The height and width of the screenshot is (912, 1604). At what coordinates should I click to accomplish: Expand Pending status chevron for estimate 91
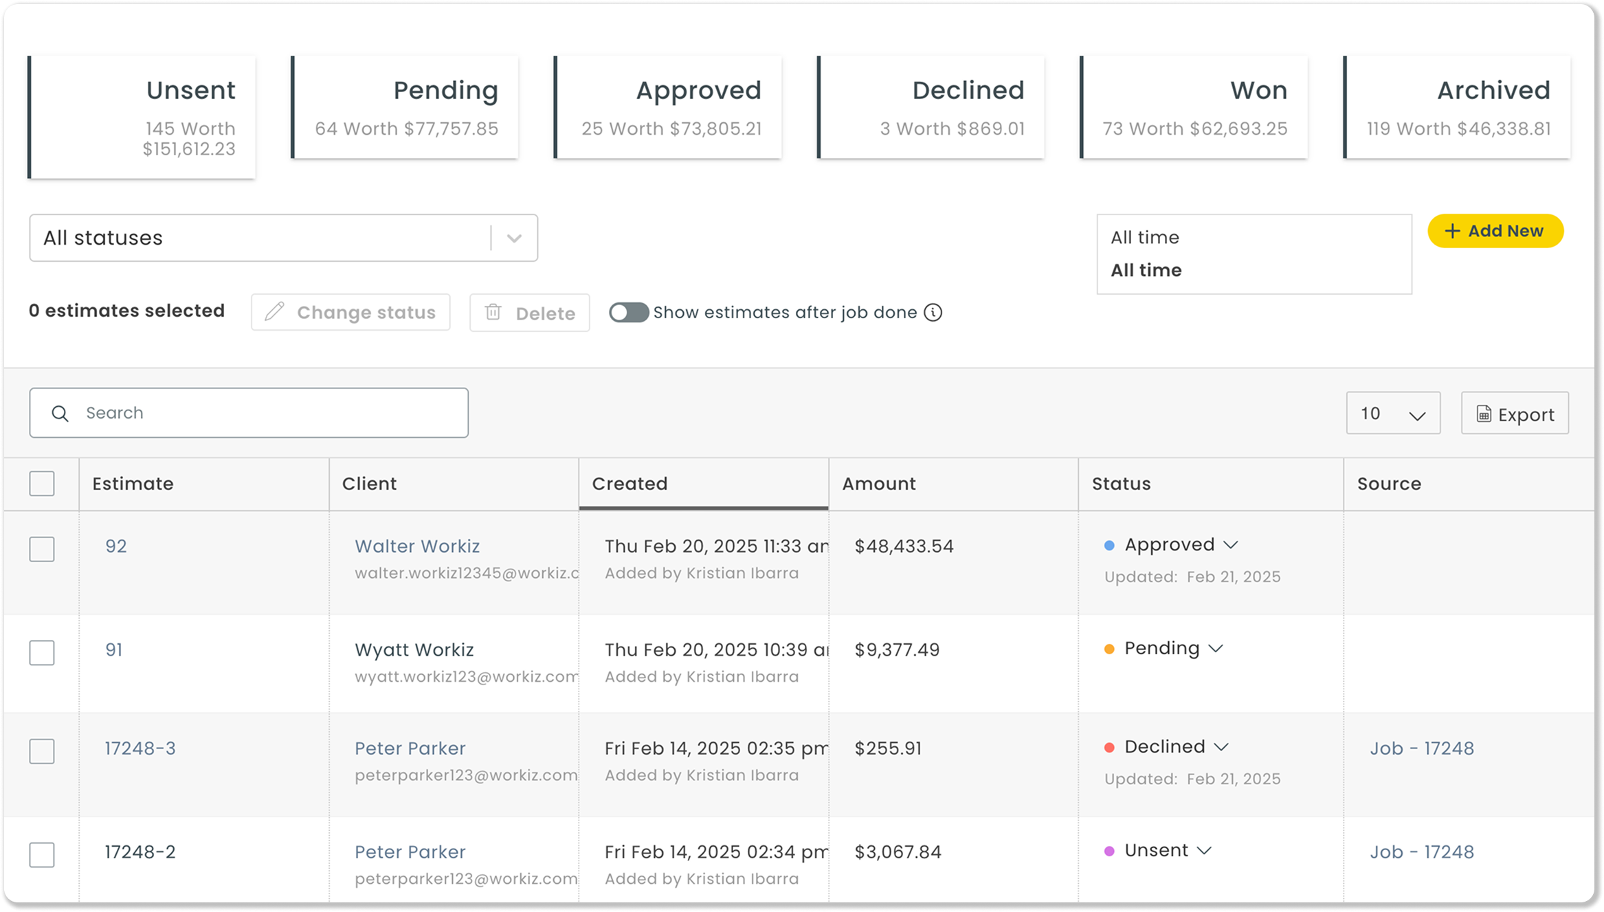pyautogui.click(x=1216, y=649)
